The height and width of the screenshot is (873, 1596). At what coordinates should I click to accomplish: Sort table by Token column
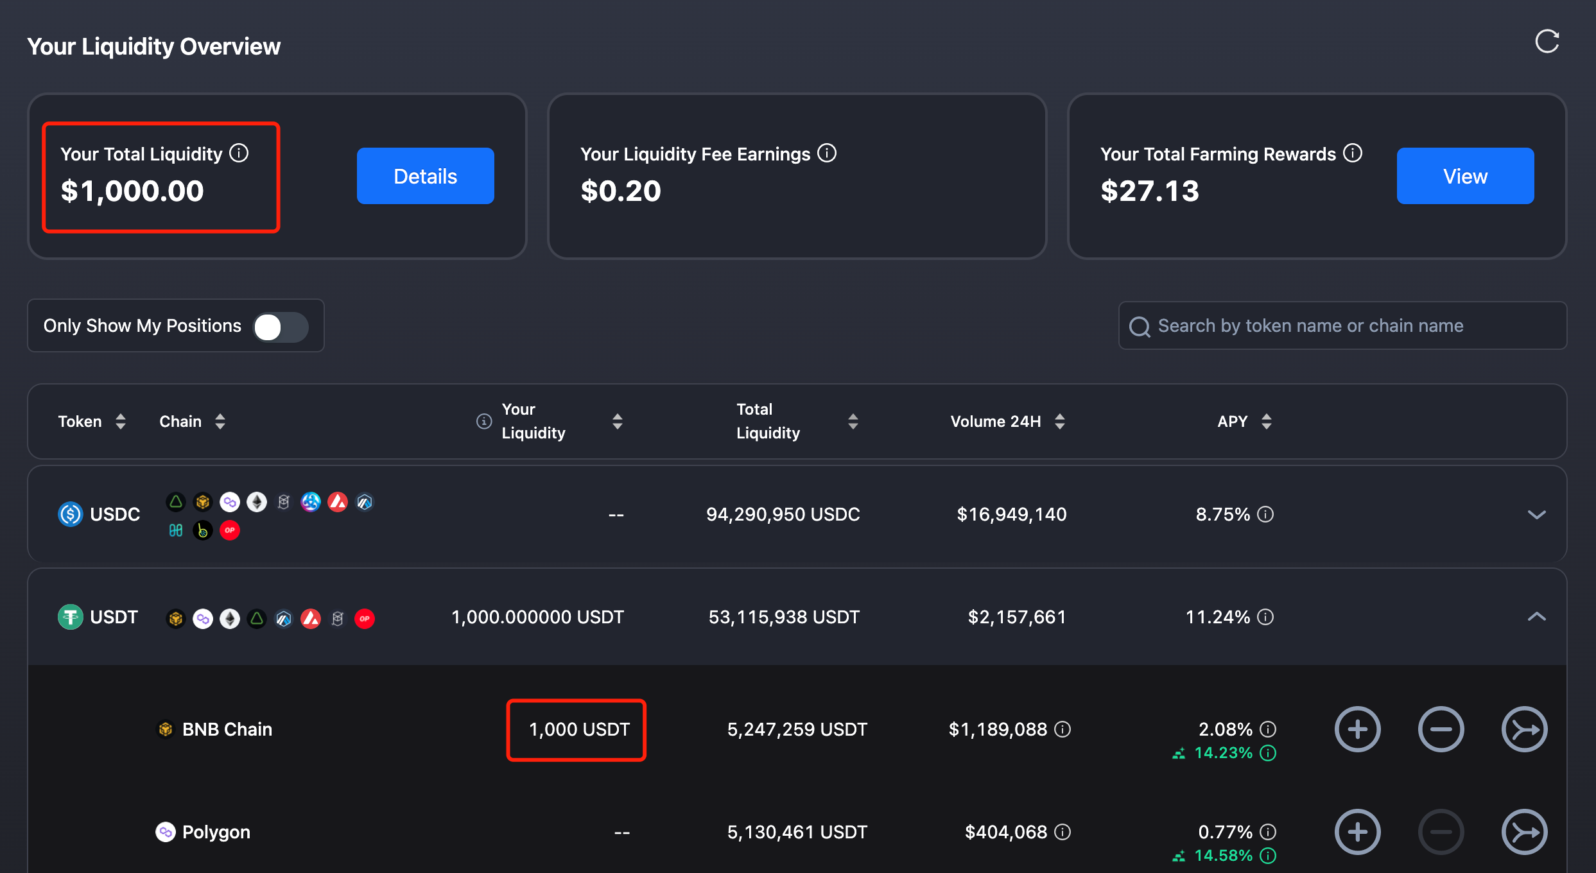pyautogui.click(x=120, y=422)
